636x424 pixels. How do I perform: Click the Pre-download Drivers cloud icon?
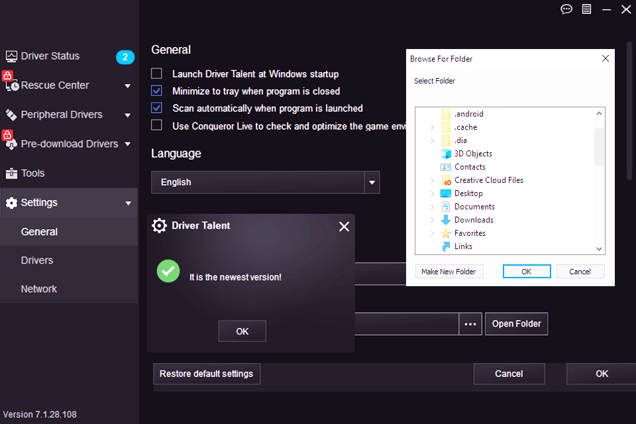tap(11, 144)
